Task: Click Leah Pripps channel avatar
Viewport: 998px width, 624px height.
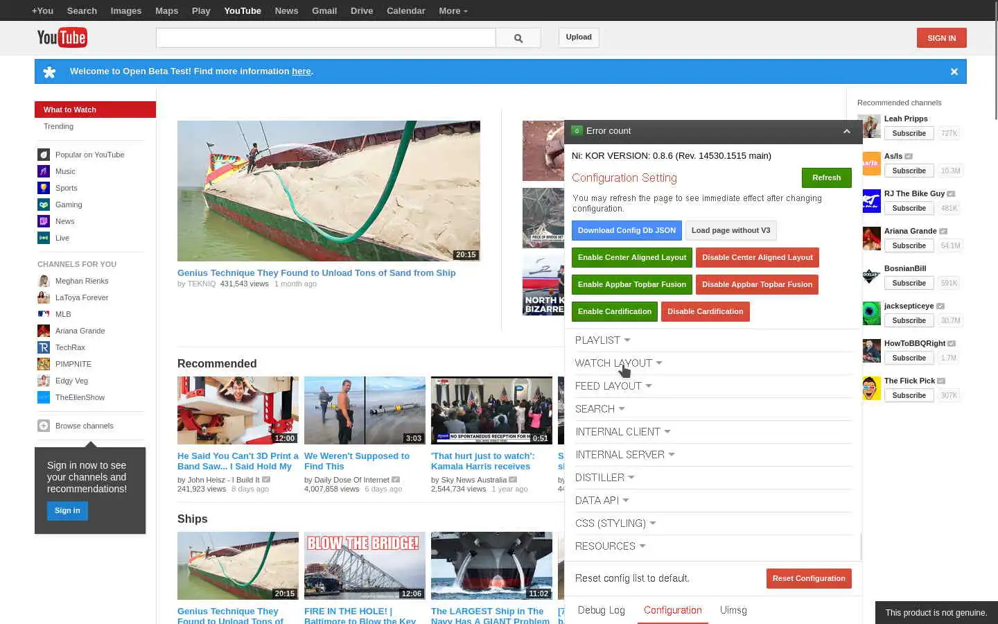Action: tap(871, 125)
